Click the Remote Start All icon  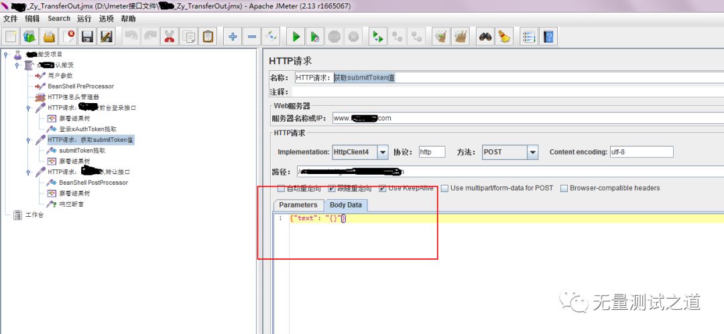point(378,36)
